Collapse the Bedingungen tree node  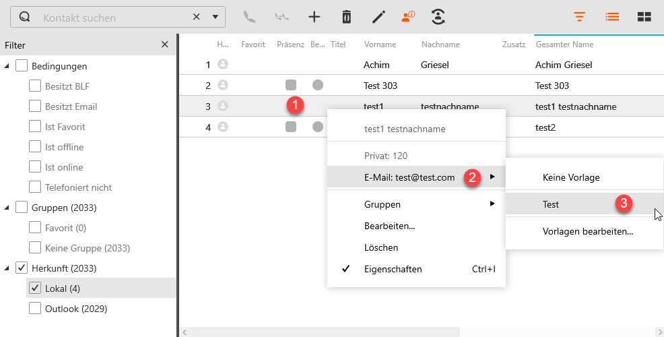pyautogui.click(x=7, y=66)
